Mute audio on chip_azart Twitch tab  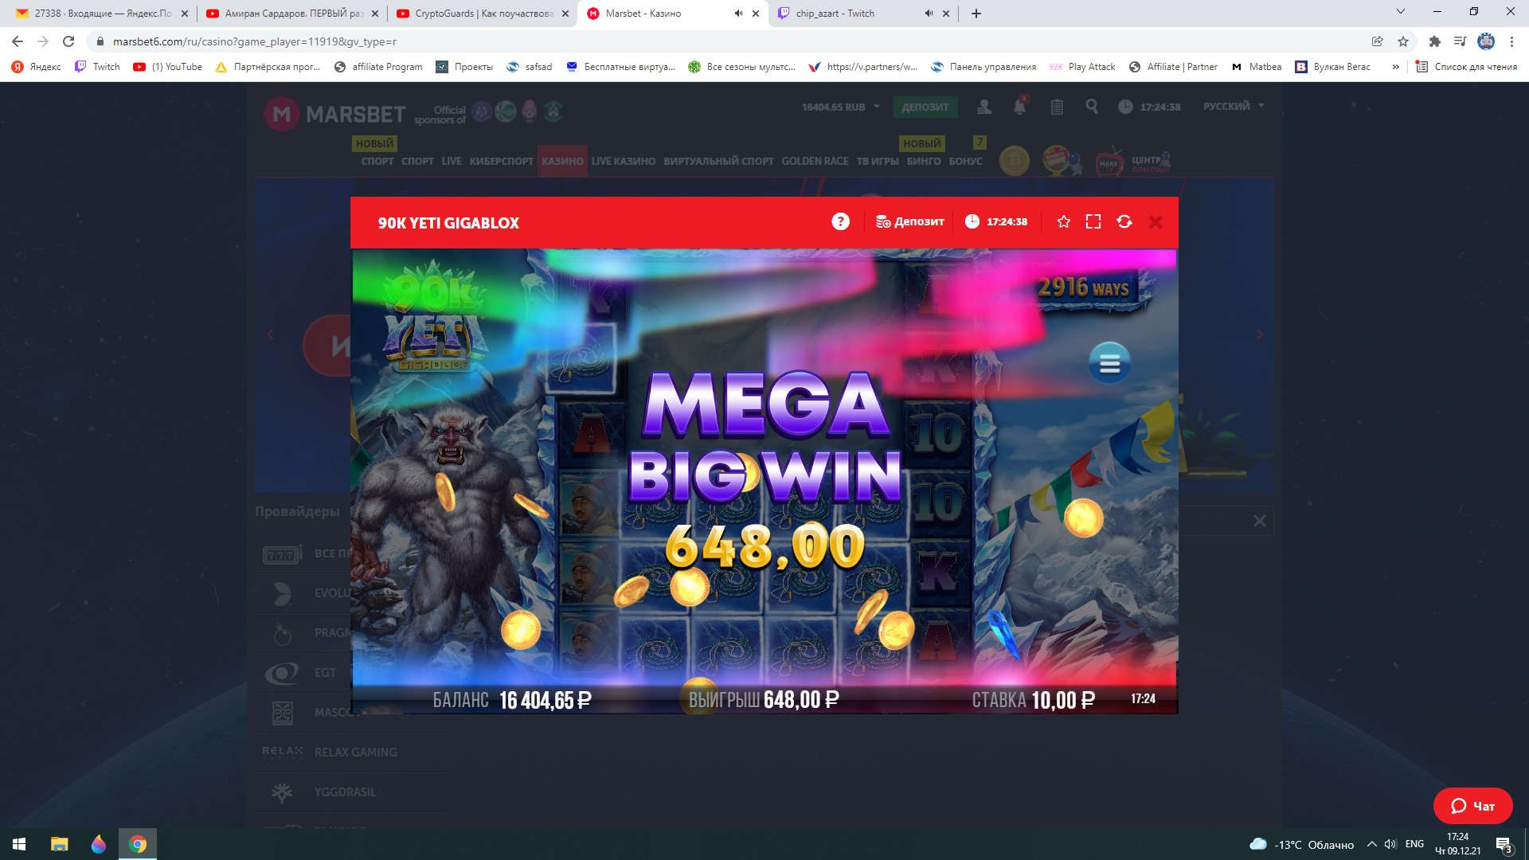point(929,14)
